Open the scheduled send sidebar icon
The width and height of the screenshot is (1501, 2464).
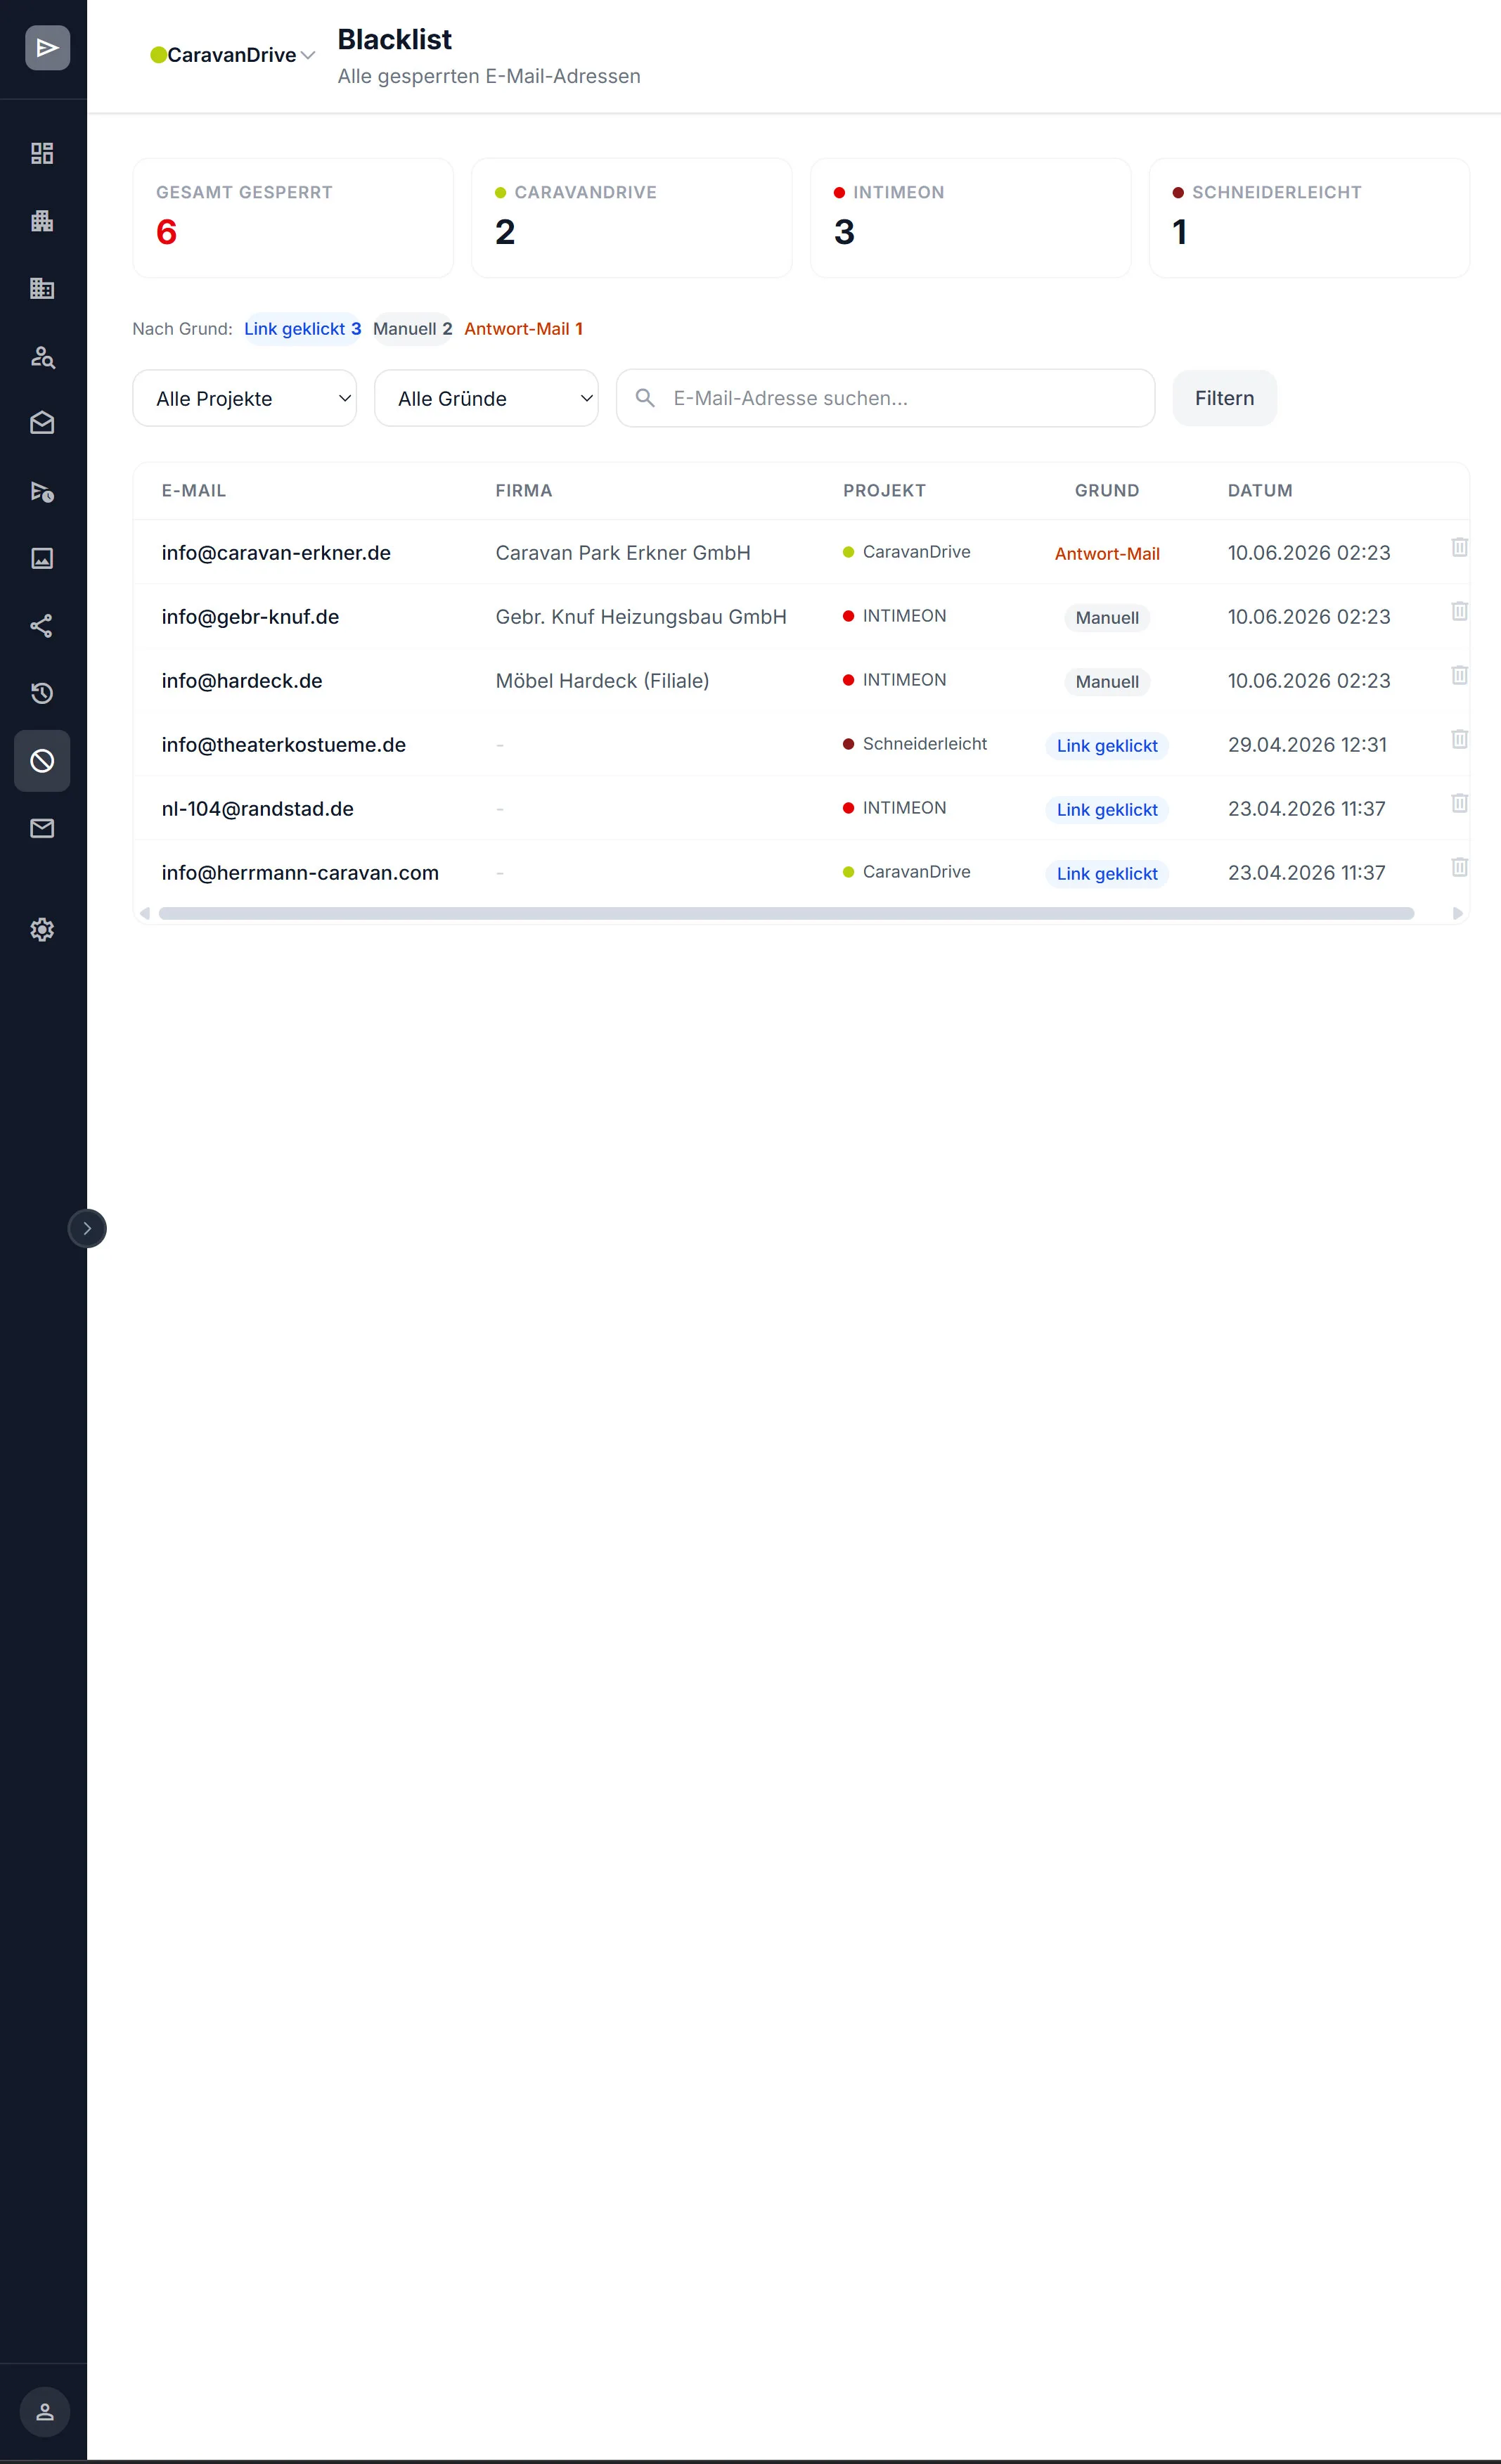(x=42, y=491)
